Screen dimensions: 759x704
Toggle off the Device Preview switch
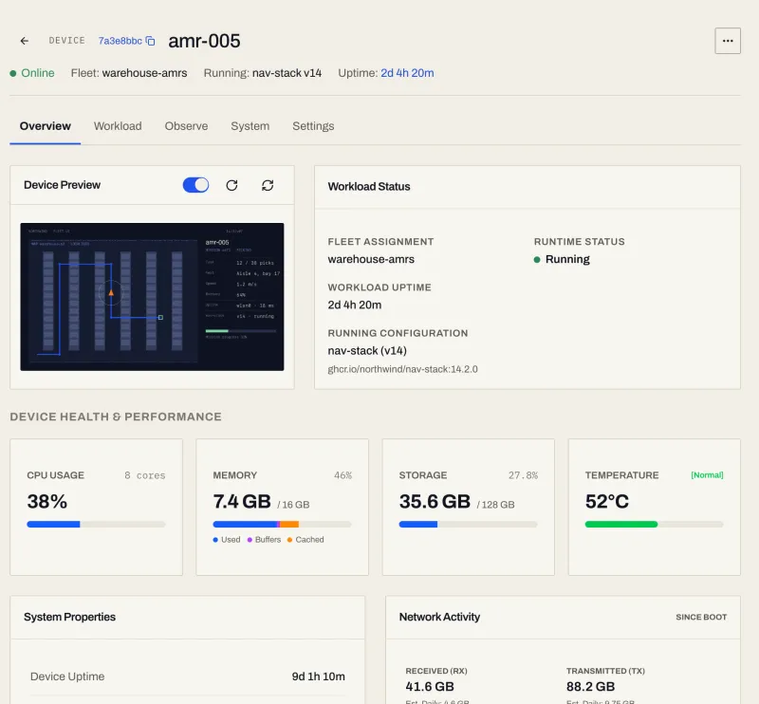coord(195,185)
